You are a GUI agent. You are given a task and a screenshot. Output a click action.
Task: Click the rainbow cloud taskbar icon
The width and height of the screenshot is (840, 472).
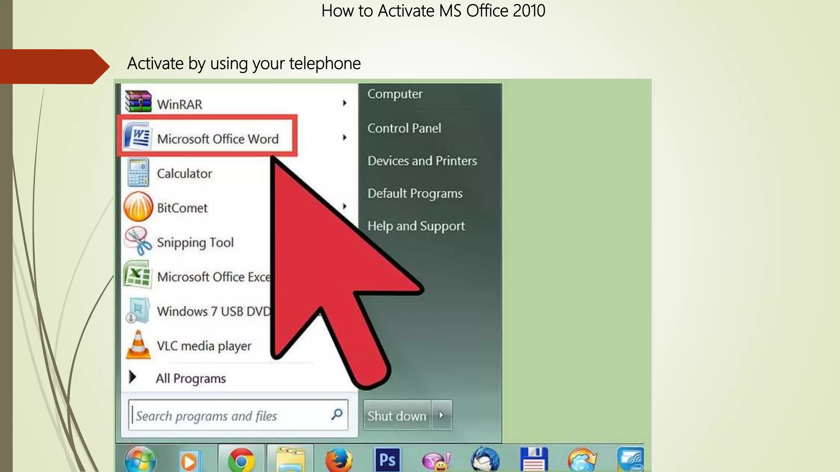[x=582, y=461]
